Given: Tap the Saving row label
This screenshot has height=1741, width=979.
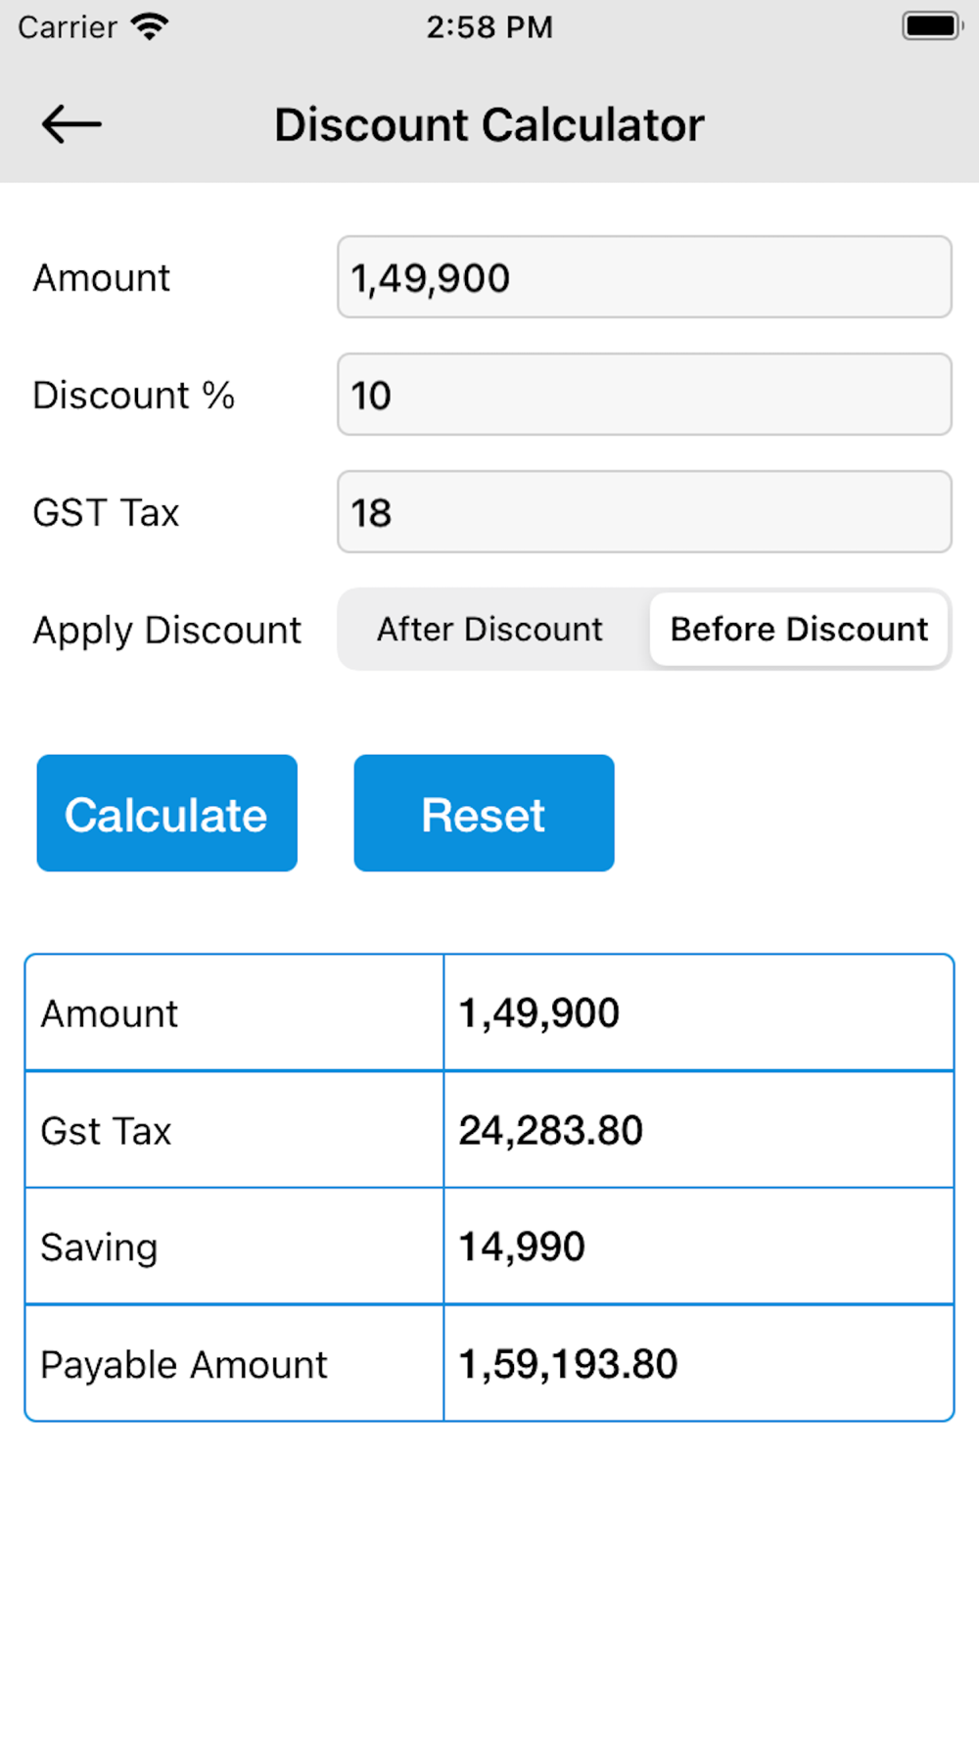Looking at the screenshot, I should pyautogui.click(x=99, y=1247).
